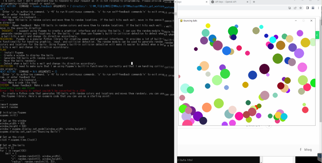Screen dimensions: 322x163
Task: Click the 'Install Pygame' plan item
Action: 14,53
